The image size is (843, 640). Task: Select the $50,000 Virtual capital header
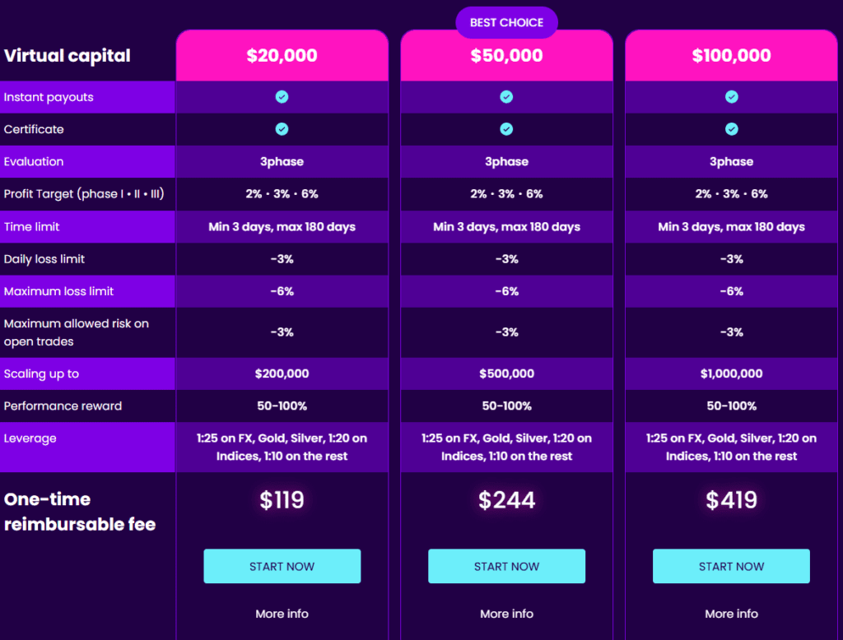pyautogui.click(x=506, y=55)
